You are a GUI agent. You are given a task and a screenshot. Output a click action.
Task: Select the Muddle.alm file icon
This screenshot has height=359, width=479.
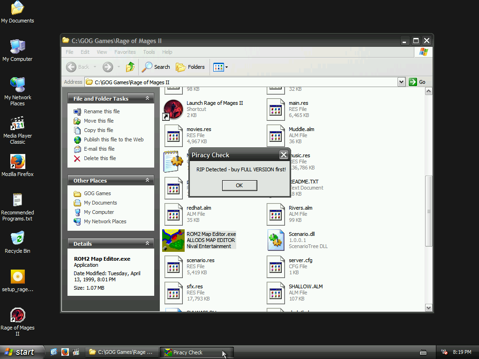(276, 136)
